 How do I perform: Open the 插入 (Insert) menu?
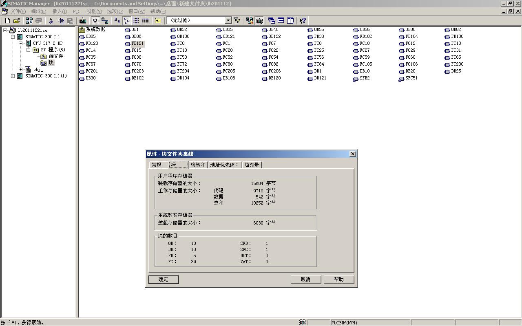[60, 11]
